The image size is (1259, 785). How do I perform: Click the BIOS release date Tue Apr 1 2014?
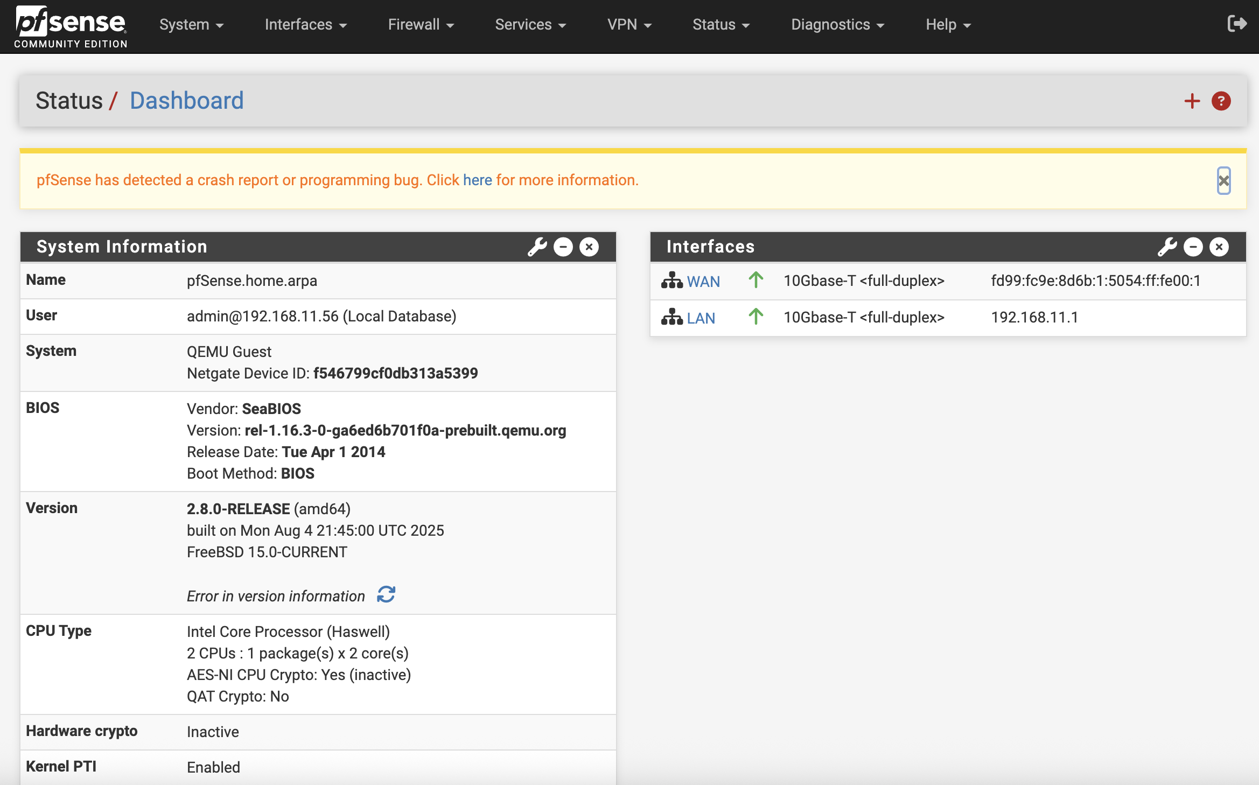334,452
